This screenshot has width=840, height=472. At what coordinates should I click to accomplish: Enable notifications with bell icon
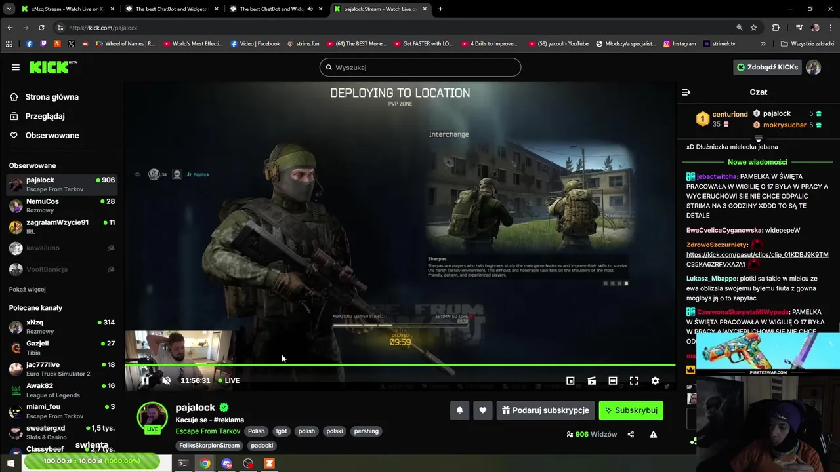coord(459,410)
